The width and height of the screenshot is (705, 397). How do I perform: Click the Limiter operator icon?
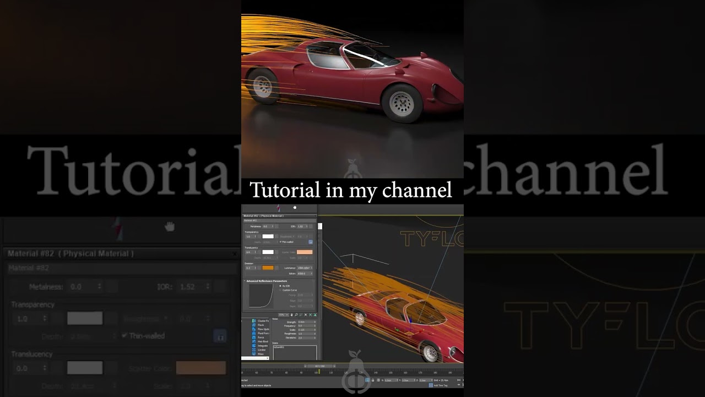[254, 350]
